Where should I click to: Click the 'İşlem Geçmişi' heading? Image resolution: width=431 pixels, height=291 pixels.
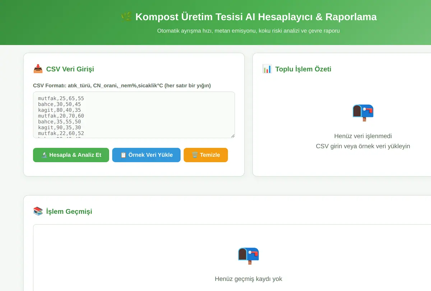69,211
